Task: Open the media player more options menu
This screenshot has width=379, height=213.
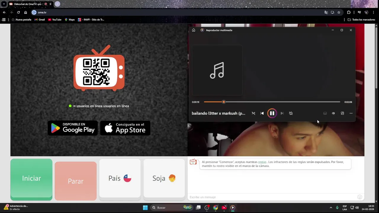Action: [x=351, y=113]
